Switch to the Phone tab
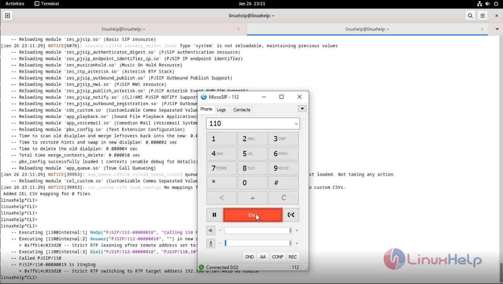This screenshot has width=503, height=284. [206, 109]
